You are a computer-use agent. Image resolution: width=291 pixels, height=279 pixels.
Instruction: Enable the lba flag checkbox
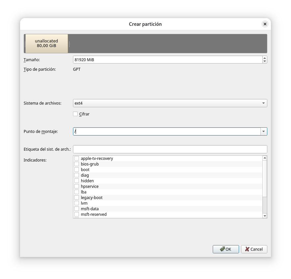click(x=77, y=192)
